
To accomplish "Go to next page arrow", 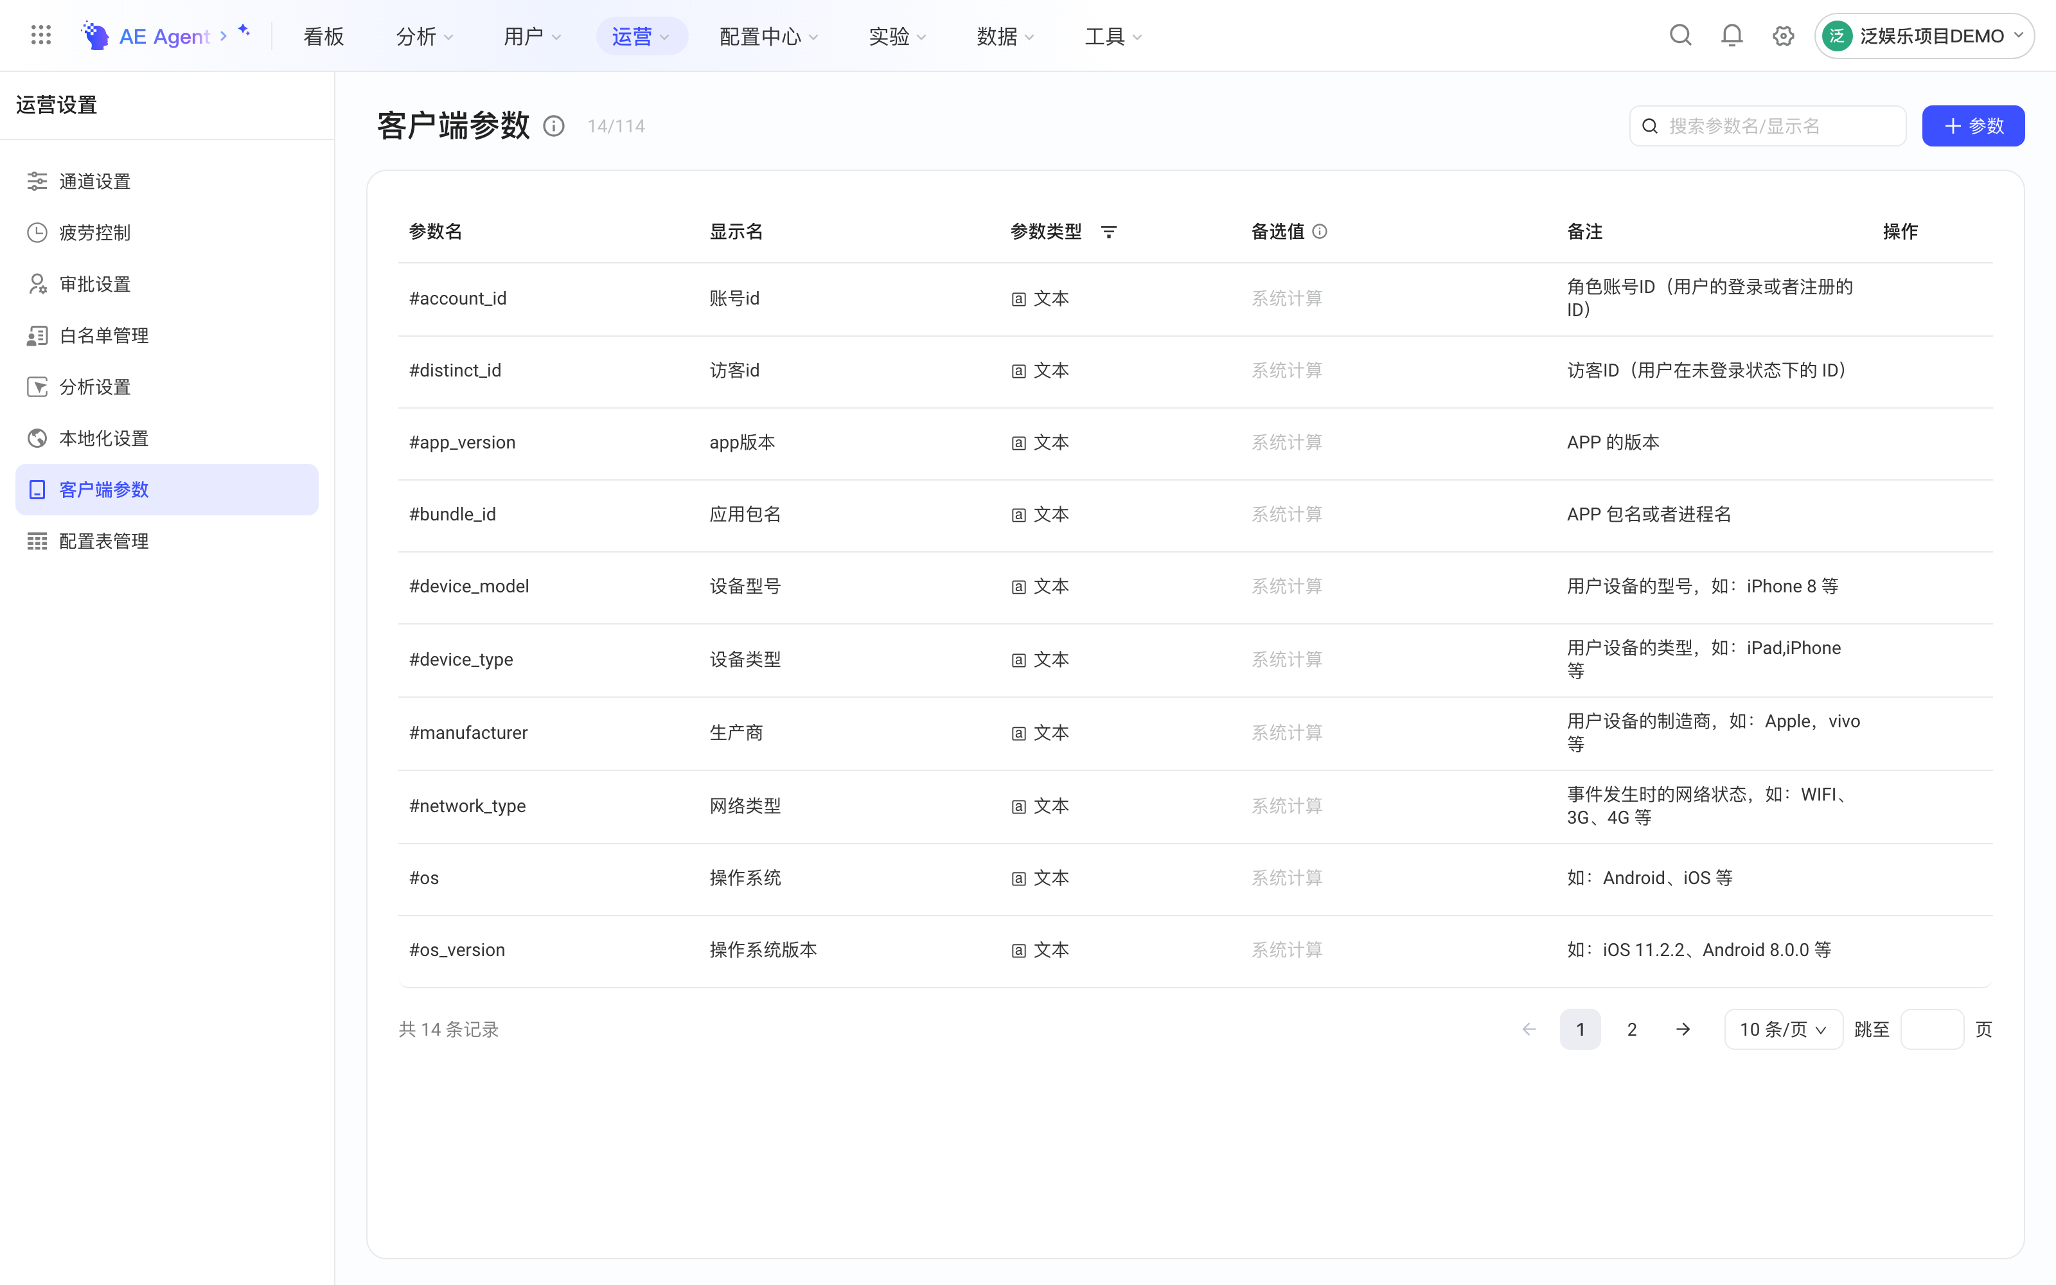I will (x=1683, y=1029).
